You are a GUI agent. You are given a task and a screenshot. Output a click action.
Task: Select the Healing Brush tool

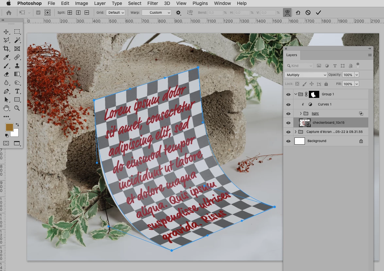coord(17,57)
